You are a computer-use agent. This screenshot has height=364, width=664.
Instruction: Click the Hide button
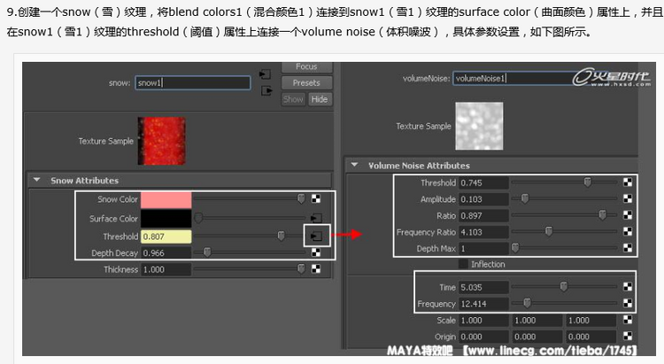(320, 99)
